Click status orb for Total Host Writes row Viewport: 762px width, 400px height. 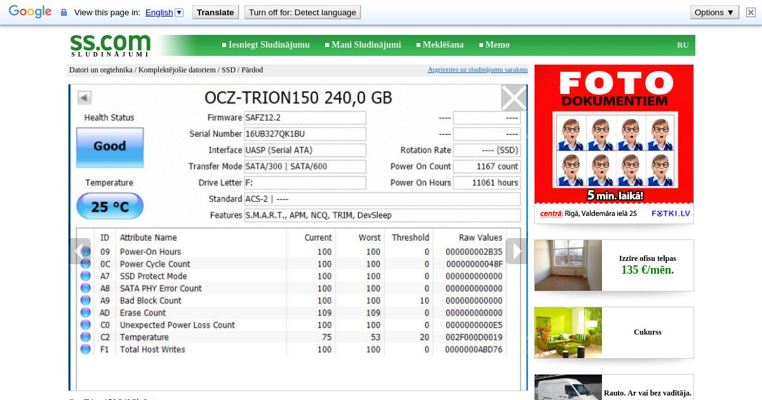click(86, 349)
